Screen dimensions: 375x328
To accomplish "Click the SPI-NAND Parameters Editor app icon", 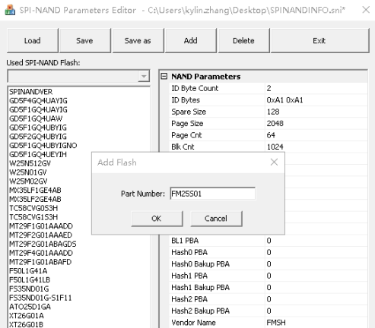I will [10, 10].
